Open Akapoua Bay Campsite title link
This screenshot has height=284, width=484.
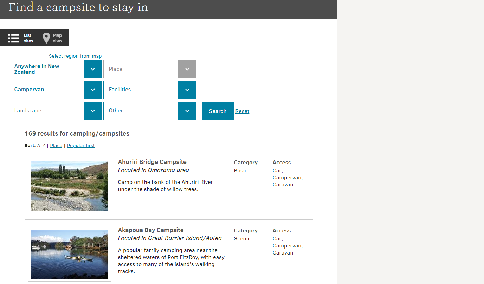[151, 230]
